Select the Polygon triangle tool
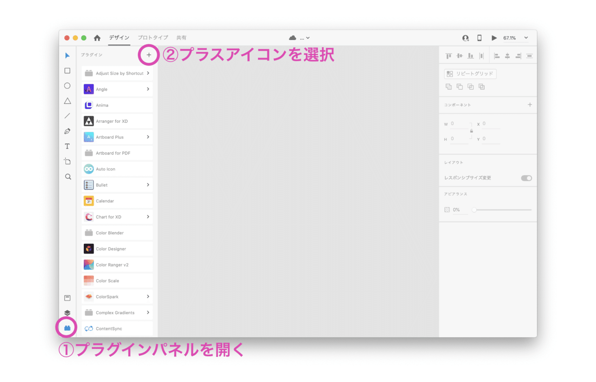 [68, 101]
